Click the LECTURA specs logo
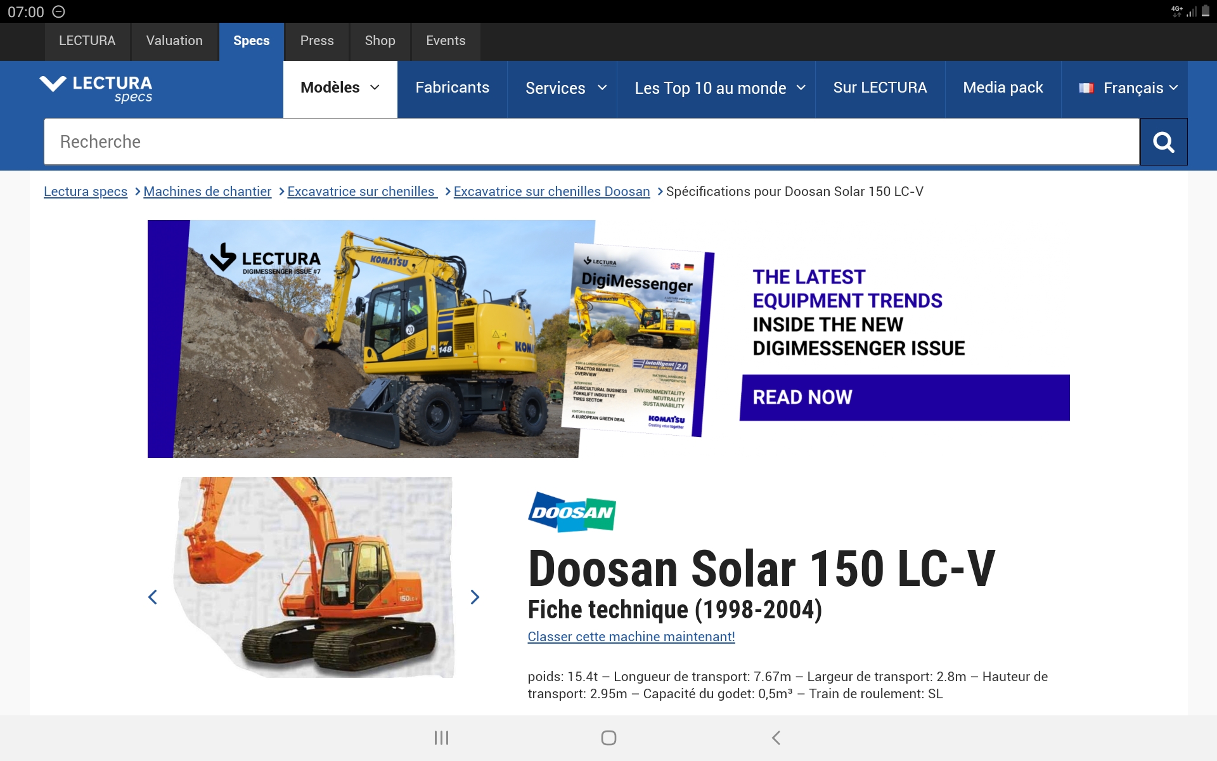The height and width of the screenshot is (761, 1217). (x=96, y=89)
